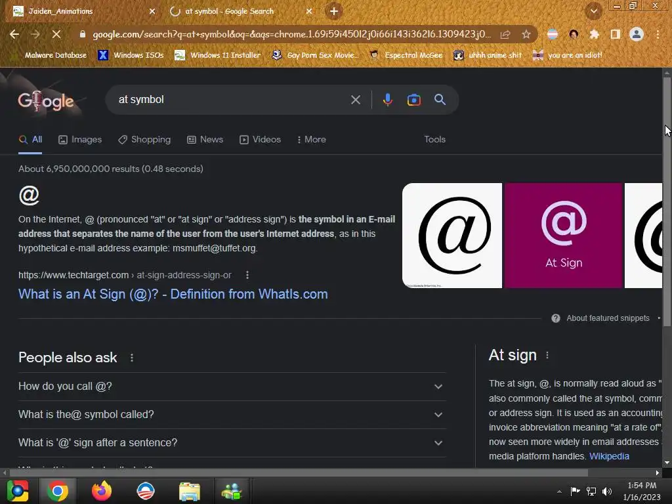Viewport: 672px width, 504px height.
Task: Open the side panel icon
Action: coord(616,34)
